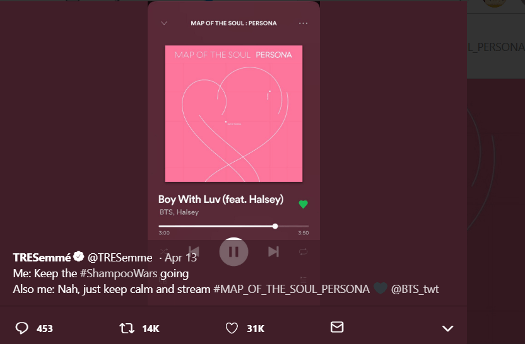Reply to the TRESemmé tweet
Image resolution: width=525 pixels, height=344 pixels.
(22, 328)
